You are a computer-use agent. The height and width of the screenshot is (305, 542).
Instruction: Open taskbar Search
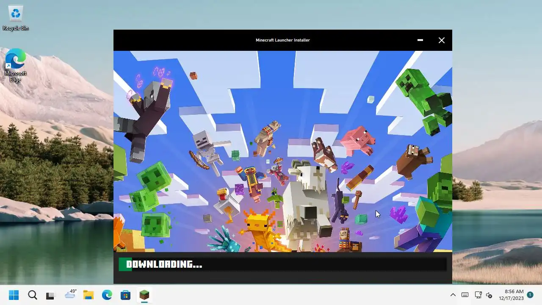[x=32, y=295]
